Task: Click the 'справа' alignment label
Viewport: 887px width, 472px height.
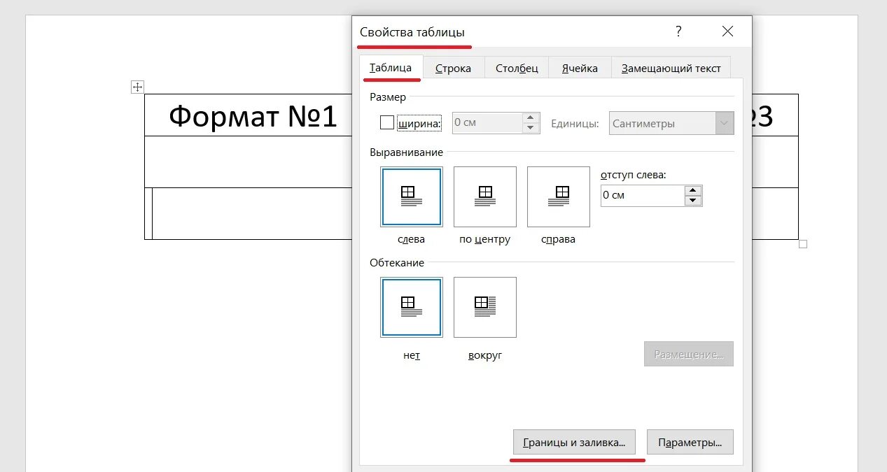Action: coord(558,239)
